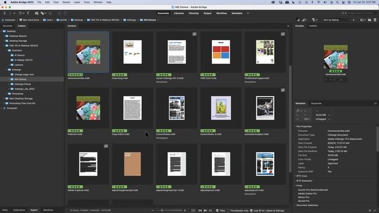Open the Favorites tab

coord(8,26)
